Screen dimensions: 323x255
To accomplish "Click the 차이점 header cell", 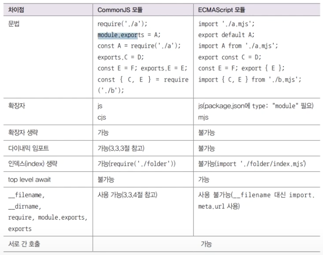I will (x=16, y=10).
